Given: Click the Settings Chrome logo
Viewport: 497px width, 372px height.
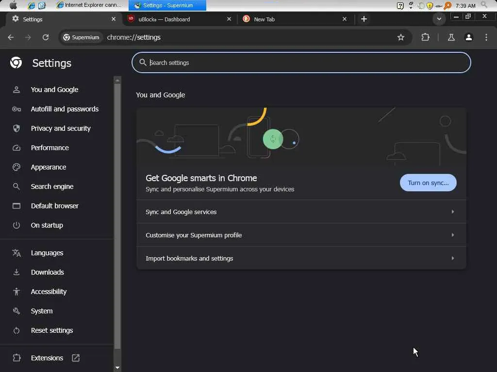Looking at the screenshot, I should click(x=16, y=62).
